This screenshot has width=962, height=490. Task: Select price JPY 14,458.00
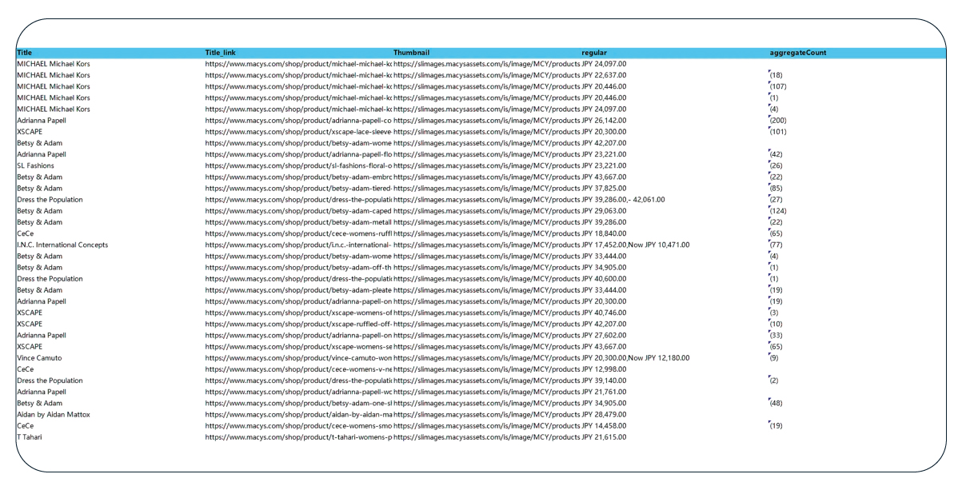pos(604,426)
